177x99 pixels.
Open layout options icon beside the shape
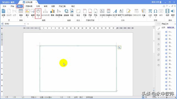pos(119,48)
